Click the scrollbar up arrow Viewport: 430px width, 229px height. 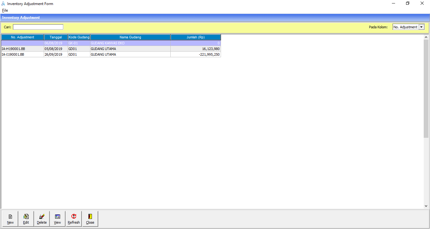tap(426, 37)
